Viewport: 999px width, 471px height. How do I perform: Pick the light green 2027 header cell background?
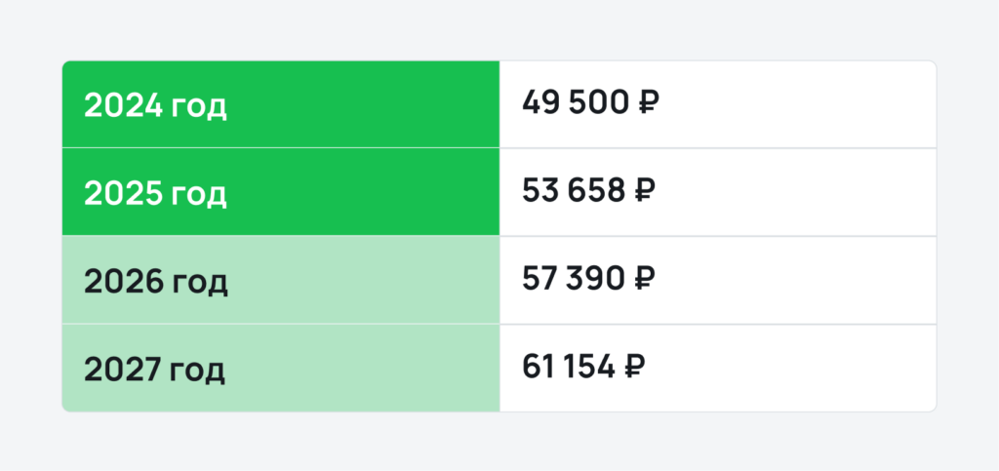point(371,369)
